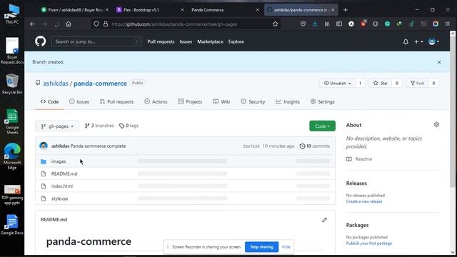
Task: Open Firefox downloads arrow
Action: (x=315, y=24)
